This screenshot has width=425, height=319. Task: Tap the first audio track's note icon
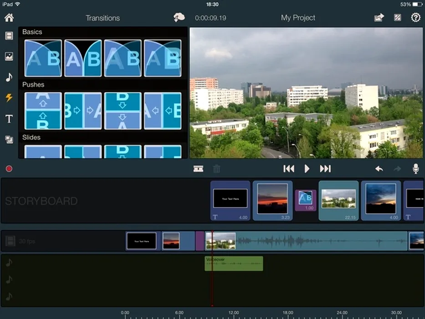point(9,262)
